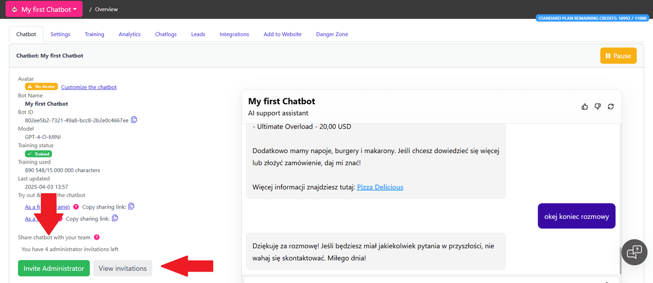Click thumbs up icon in chat header
Screen dimensions: 653x283
click(585, 106)
